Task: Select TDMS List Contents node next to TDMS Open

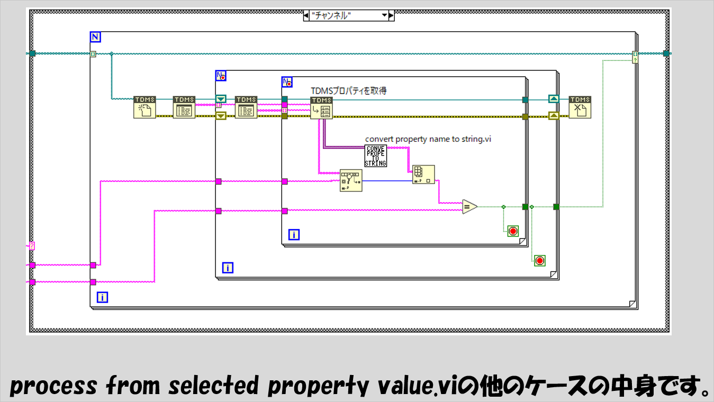Action: (184, 107)
